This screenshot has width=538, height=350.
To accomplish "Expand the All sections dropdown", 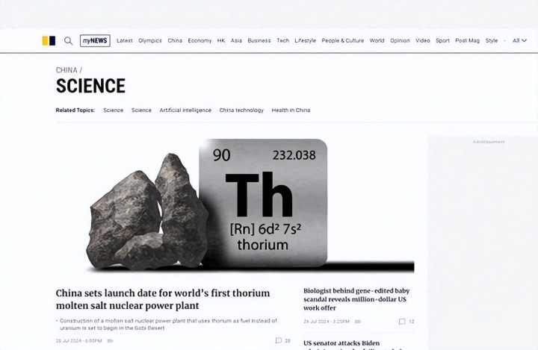I will tap(519, 40).
